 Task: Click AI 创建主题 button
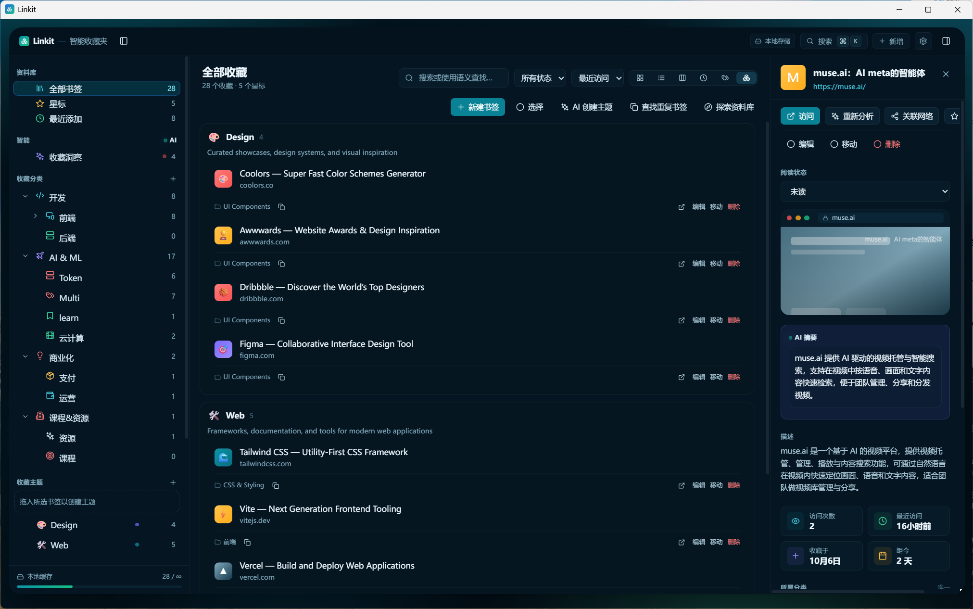pyautogui.click(x=587, y=107)
